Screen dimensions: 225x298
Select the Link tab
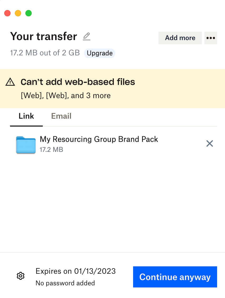(x=26, y=116)
